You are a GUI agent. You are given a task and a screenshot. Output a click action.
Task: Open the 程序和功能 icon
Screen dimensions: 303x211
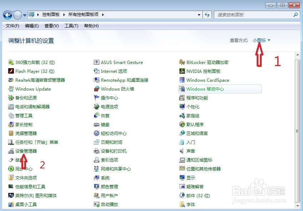click(182, 98)
